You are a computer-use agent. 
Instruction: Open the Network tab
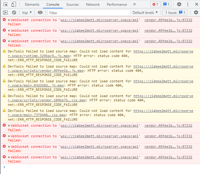click(93, 5)
